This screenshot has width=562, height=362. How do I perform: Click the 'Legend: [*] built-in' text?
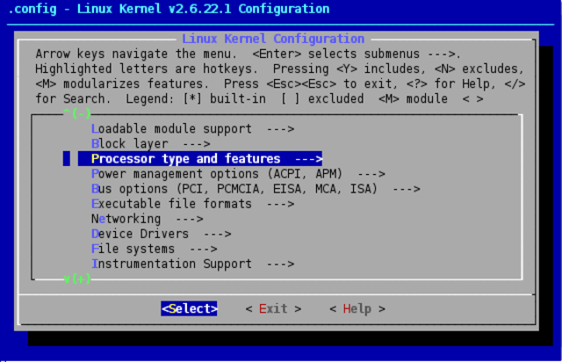[x=196, y=98]
